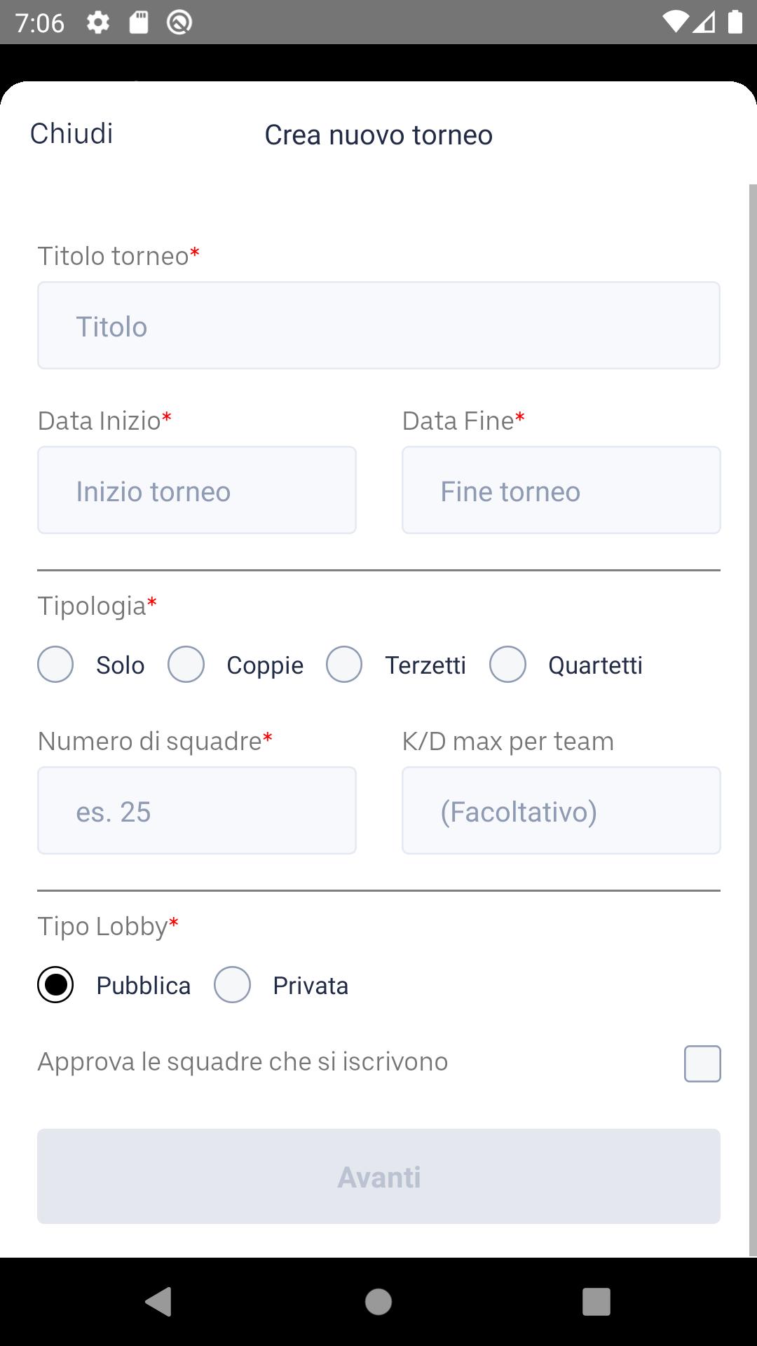
Task: Tap the Wi-Fi signal status icon
Action: coord(675,22)
